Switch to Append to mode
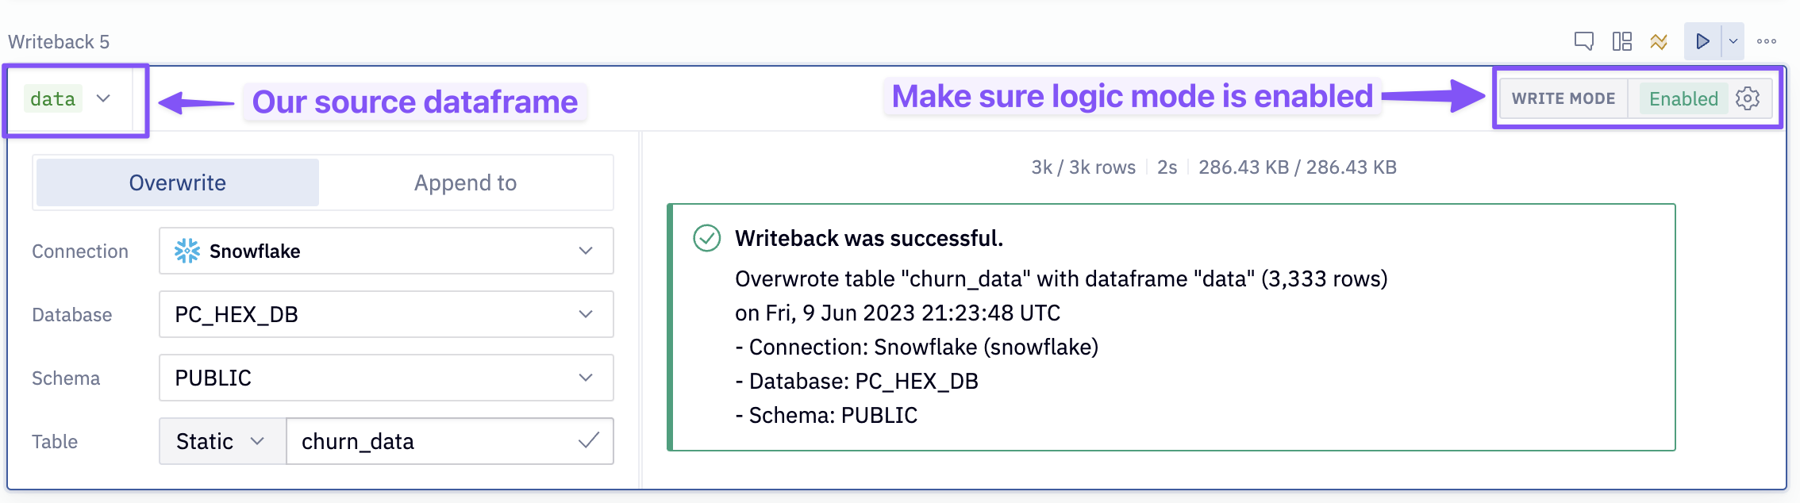Screen dimensions: 1800x503 coord(465,182)
